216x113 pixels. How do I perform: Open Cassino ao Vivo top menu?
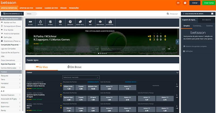51,8
